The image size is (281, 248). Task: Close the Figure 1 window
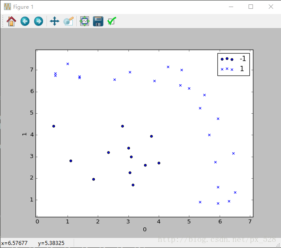(x=271, y=7)
